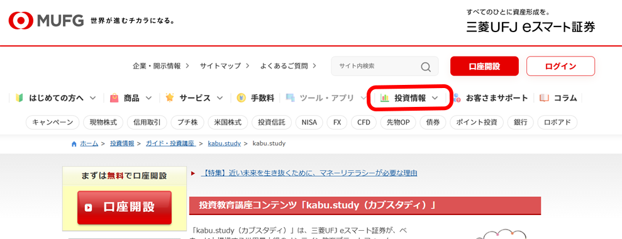Image resolution: width=622 pixels, height=239 pixels.
Task: Select the プチ株 pill
Action: pos(187,122)
